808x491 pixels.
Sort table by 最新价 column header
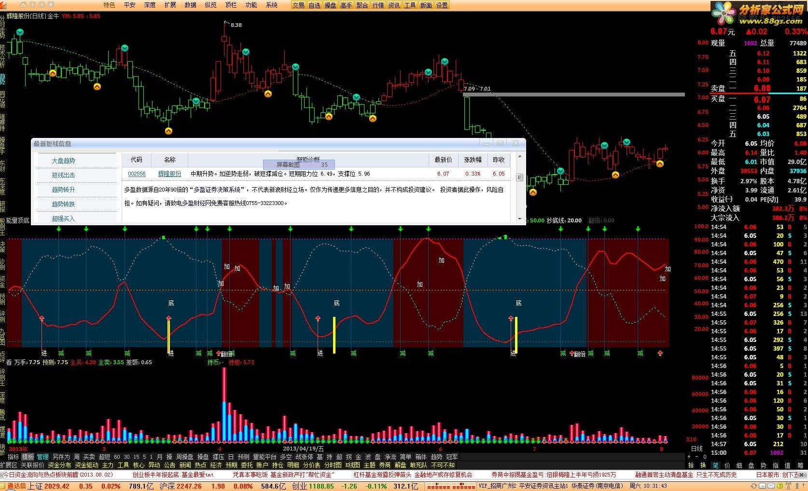coord(443,160)
